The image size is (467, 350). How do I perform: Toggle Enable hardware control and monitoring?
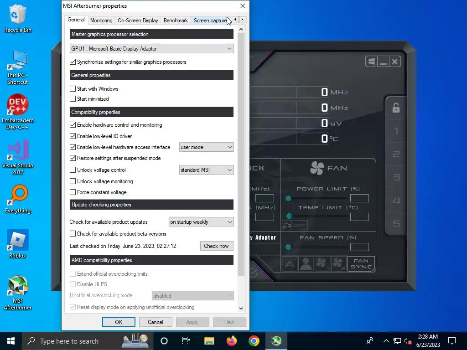point(73,125)
